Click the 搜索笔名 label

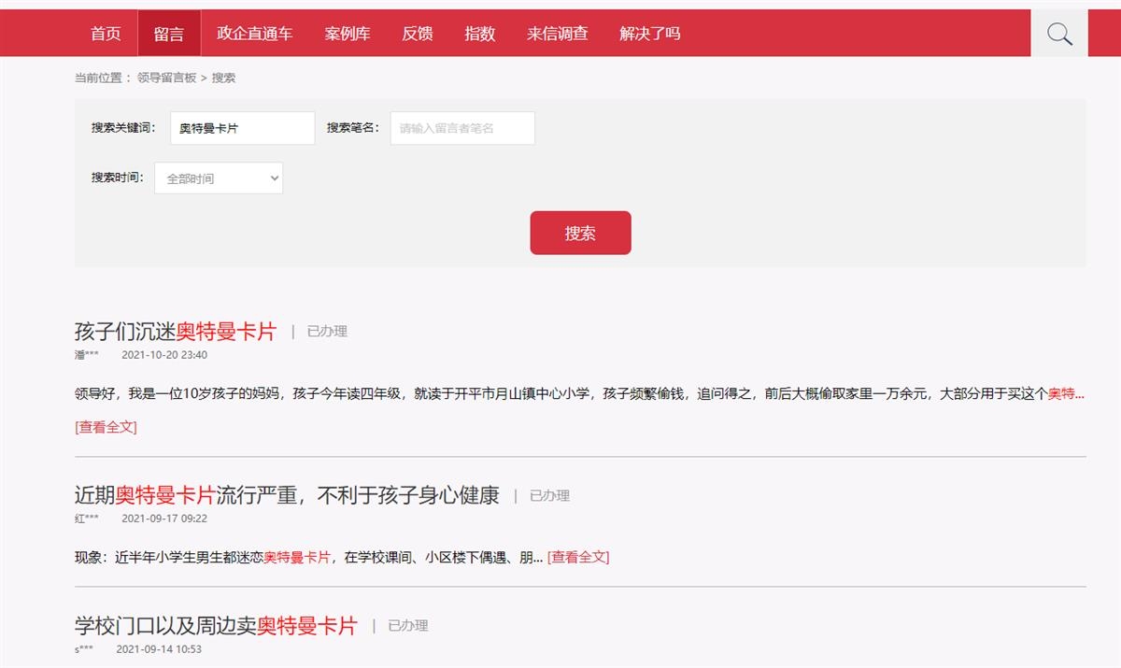tap(353, 128)
